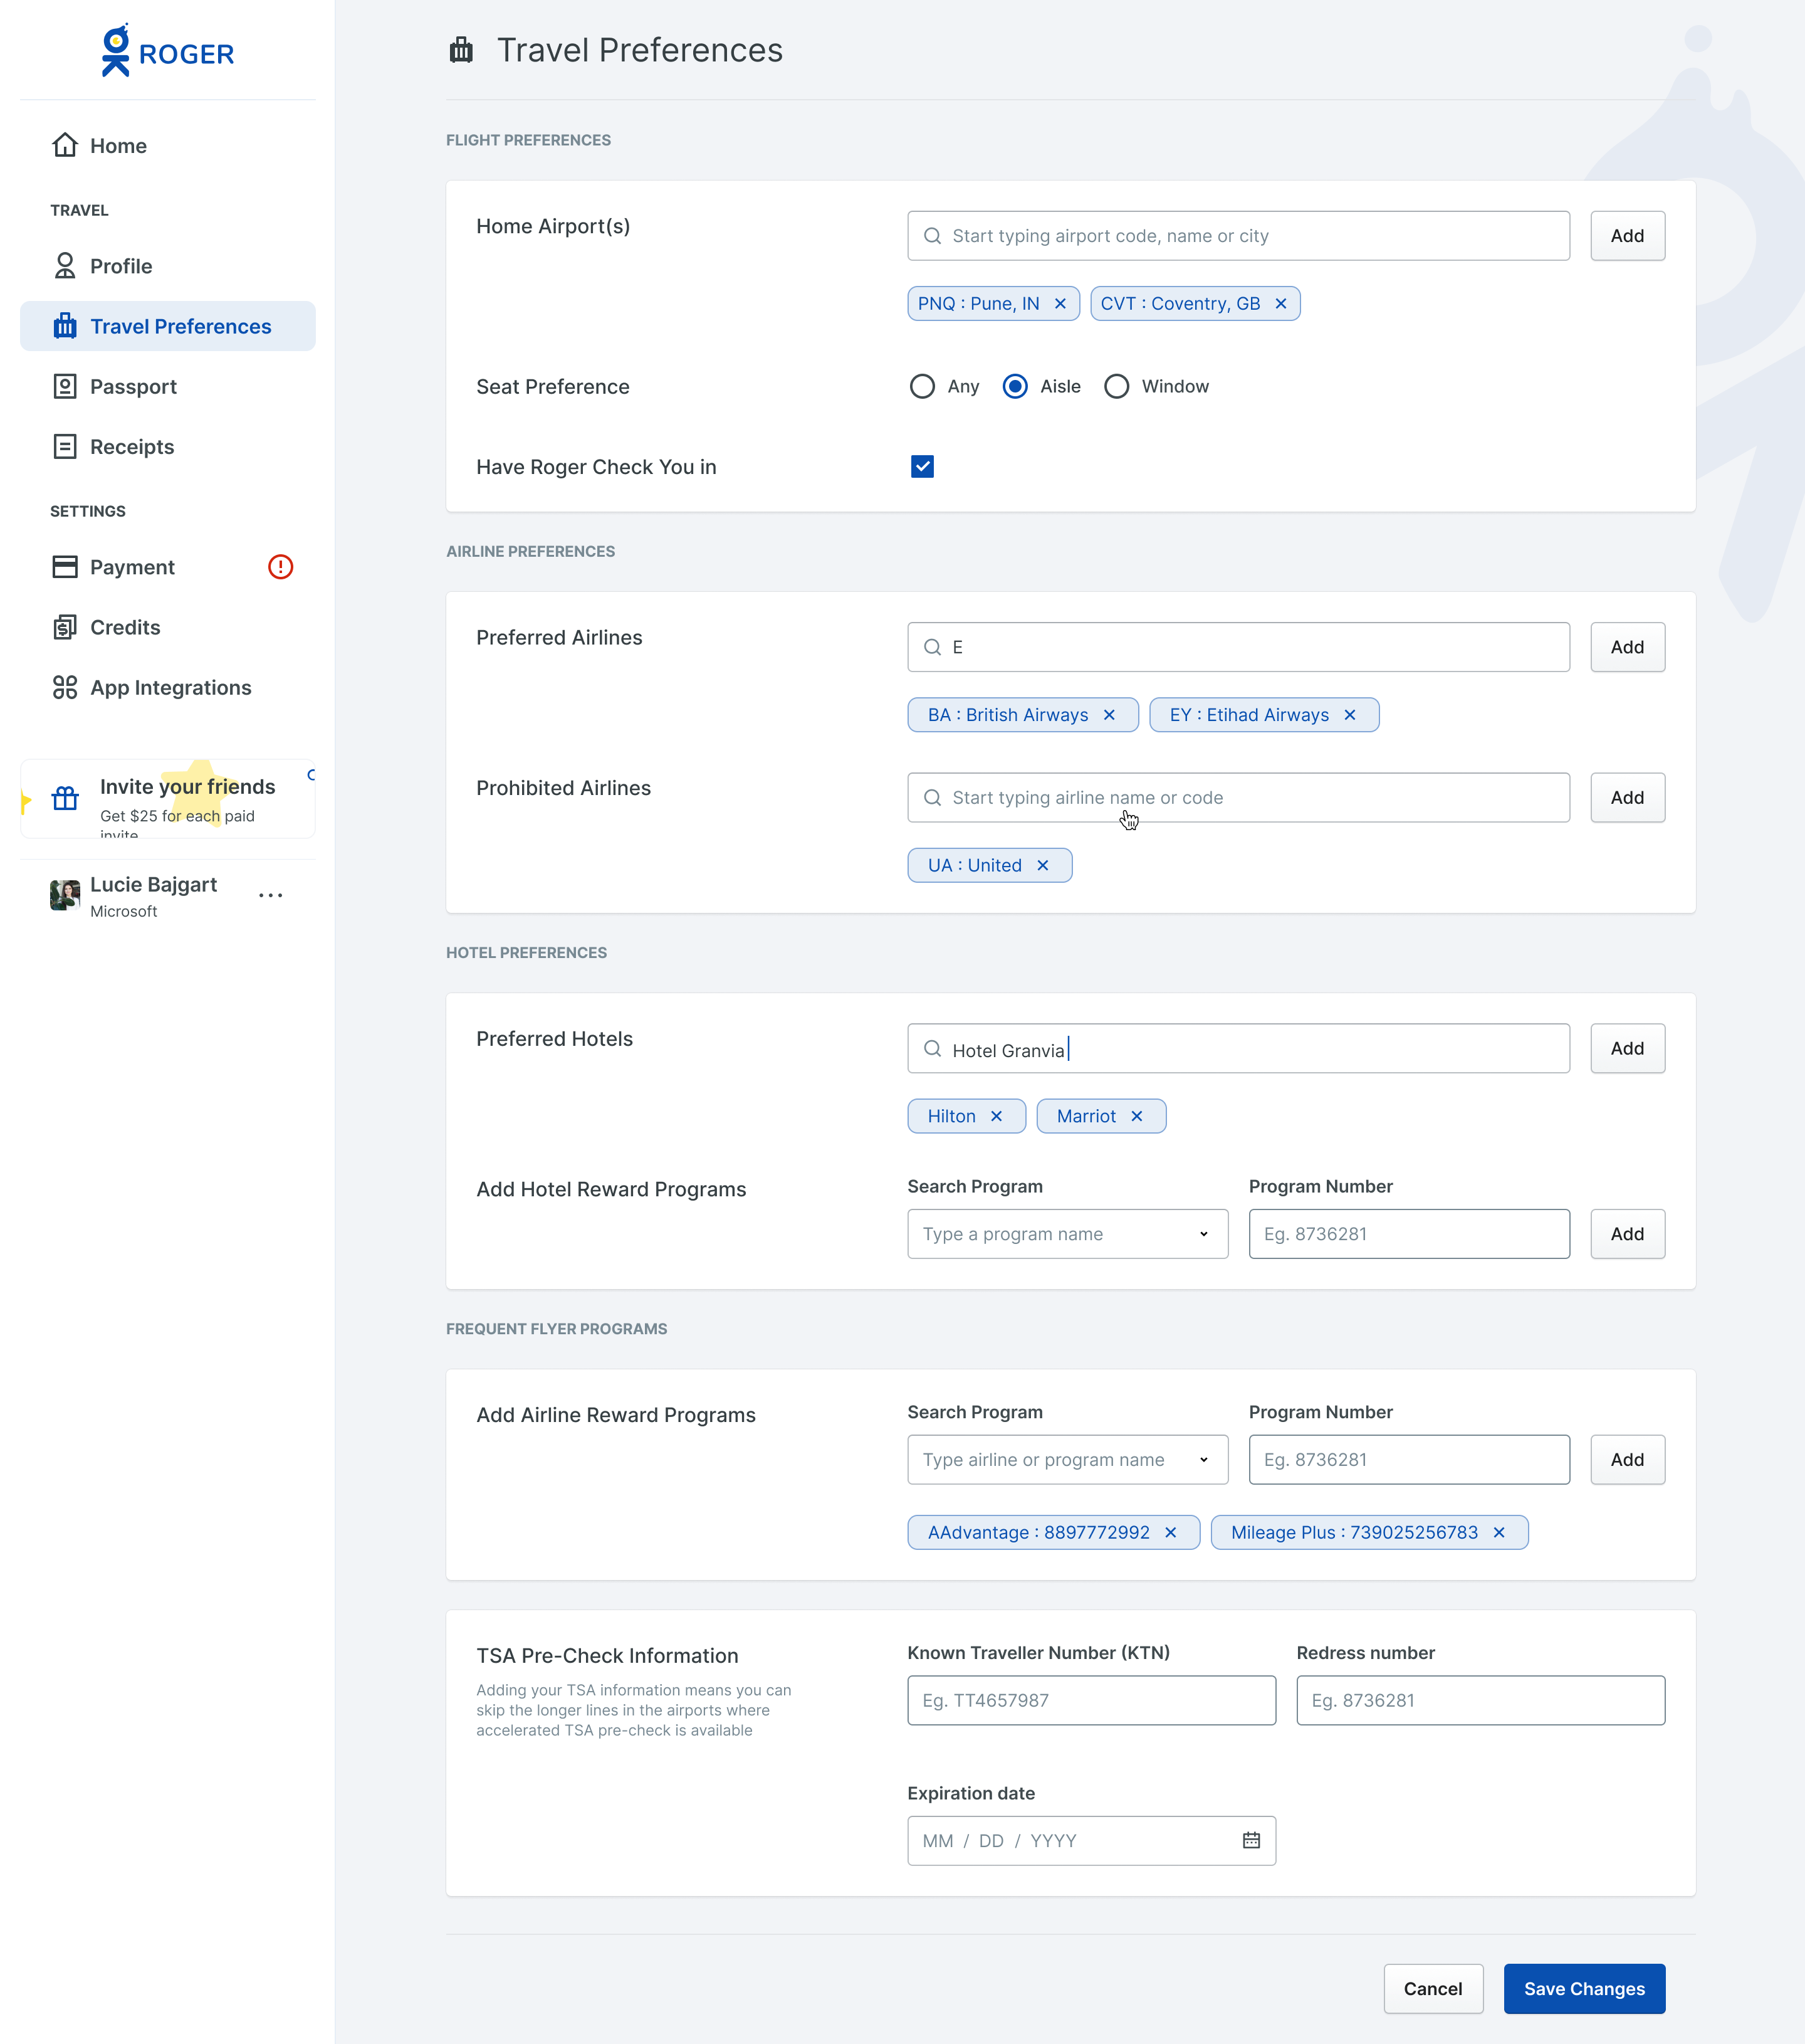Click the payment warning alert icon
Image resolution: width=1805 pixels, height=2044 pixels.
(281, 567)
